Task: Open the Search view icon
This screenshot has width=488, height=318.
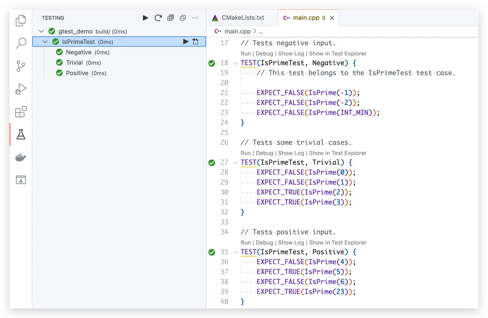Action: pos(21,43)
